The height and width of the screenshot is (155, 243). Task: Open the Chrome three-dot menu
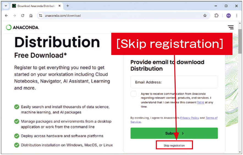click(237, 16)
